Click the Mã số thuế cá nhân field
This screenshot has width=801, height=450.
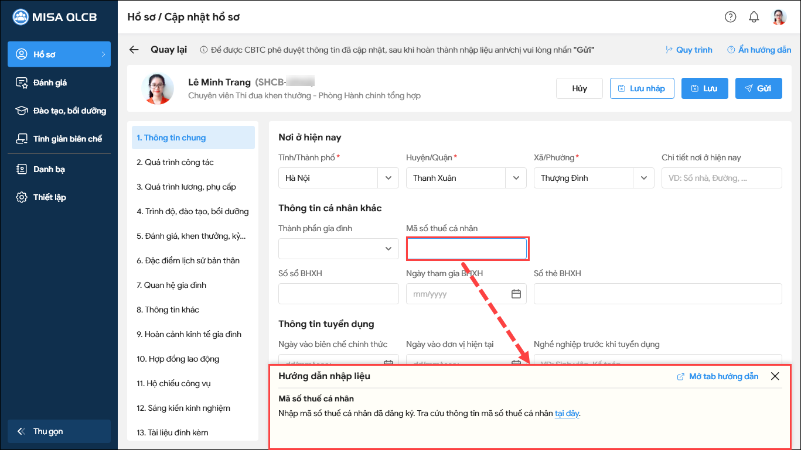click(x=467, y=249)
